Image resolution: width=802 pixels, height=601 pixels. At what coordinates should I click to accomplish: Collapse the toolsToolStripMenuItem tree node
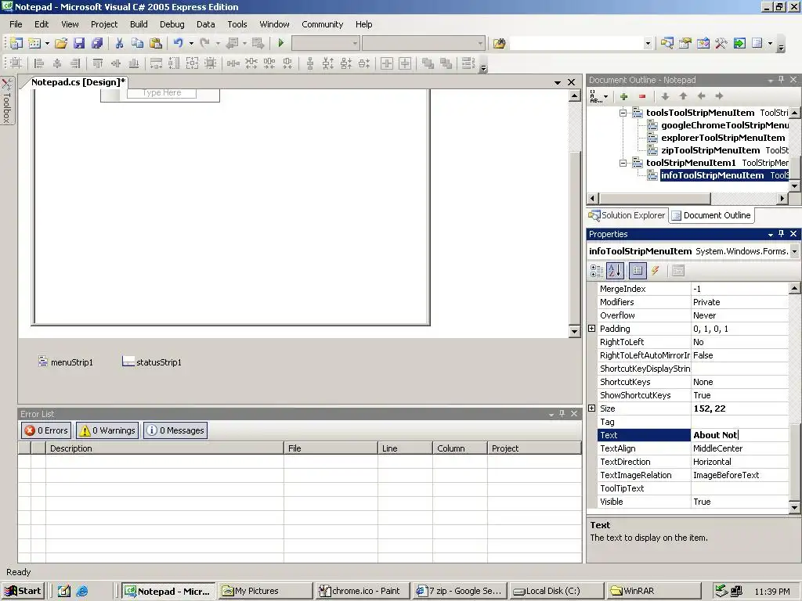pyautogui.click(x=623, y=113)
